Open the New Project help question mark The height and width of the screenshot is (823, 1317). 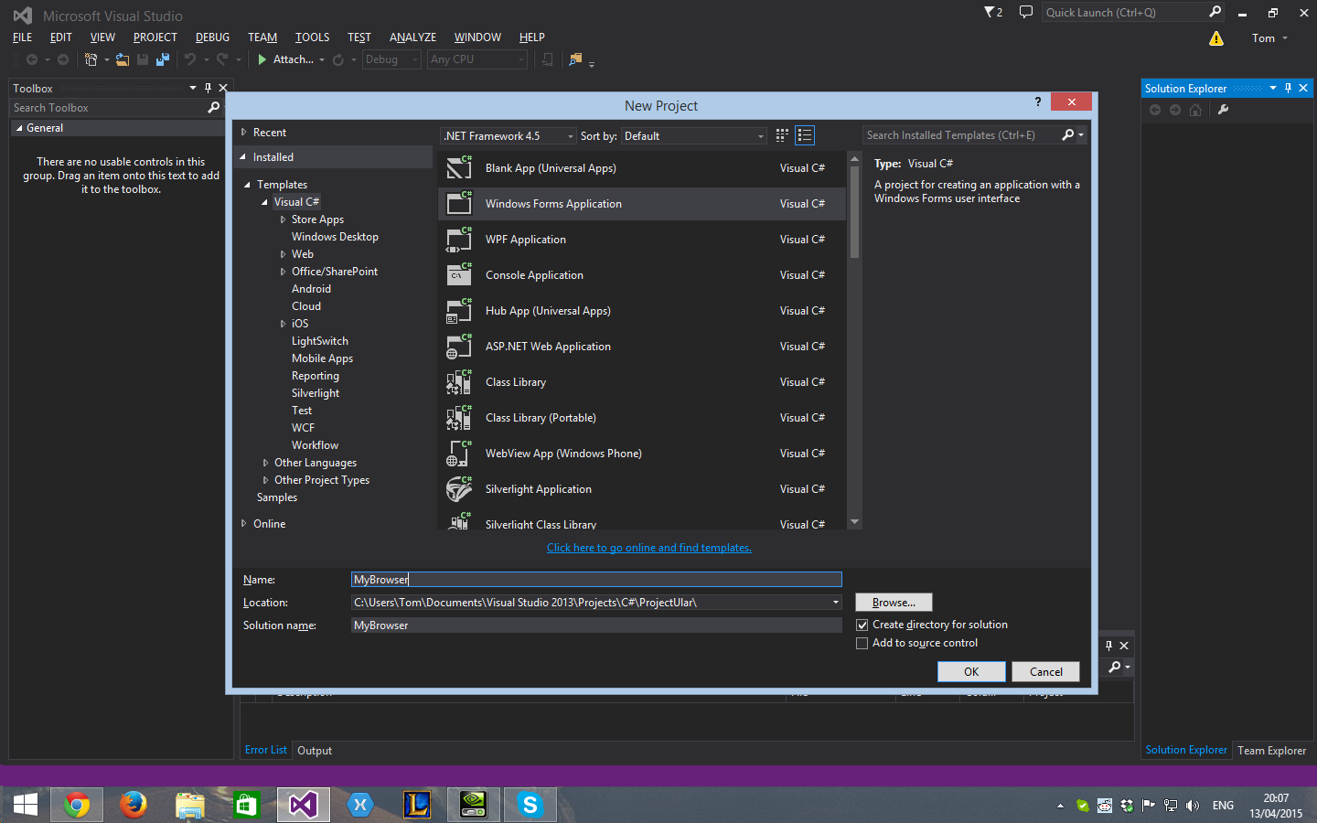click(1038, 102)
